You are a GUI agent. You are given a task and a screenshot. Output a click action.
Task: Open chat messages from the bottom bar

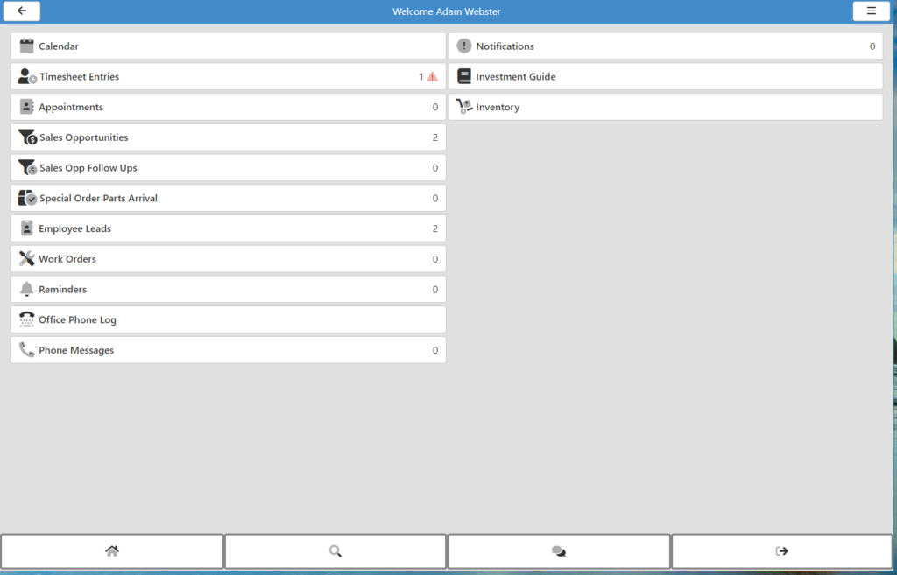point(558,550)
